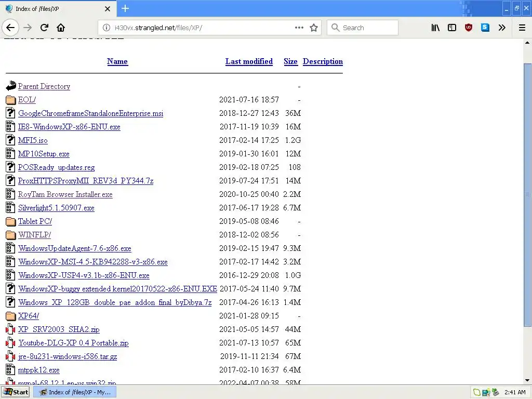Reload the current page
Viewport: 532px width, 399px height.
44,28
